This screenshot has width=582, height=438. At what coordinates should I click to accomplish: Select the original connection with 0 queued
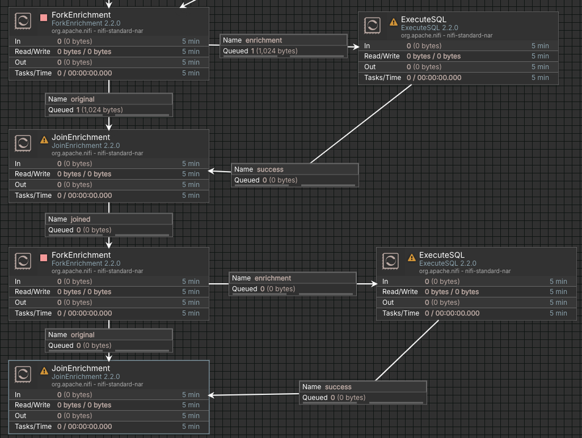point(109,340)
